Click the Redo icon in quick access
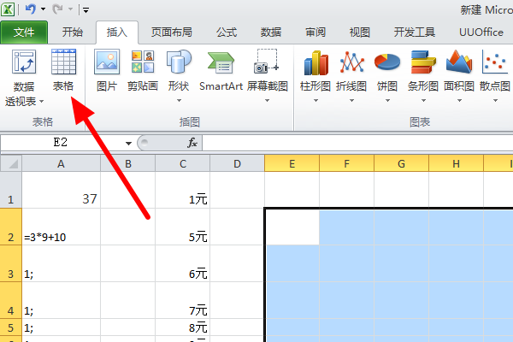513x342 pixels. [x=57, y=9]
